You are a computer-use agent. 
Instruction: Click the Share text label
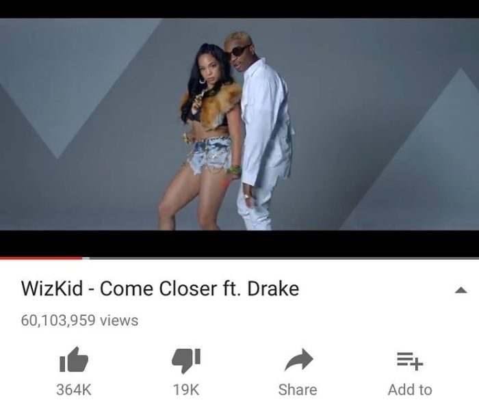coord(298,390)
